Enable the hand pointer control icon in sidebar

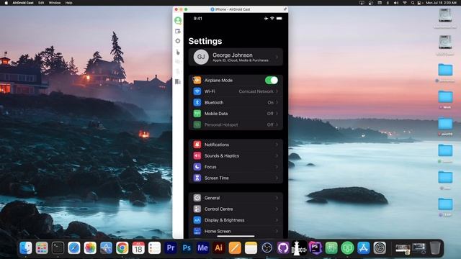(x=178, y=52)
